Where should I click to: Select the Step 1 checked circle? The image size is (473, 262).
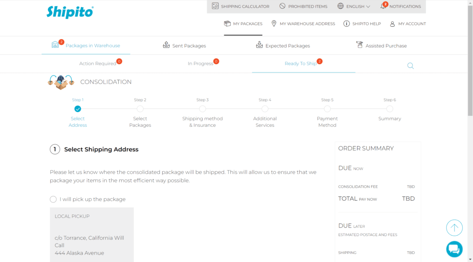click(78, 109)
